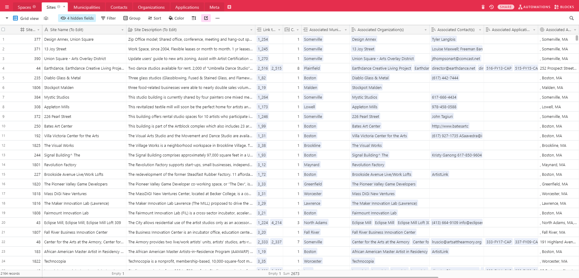Screen dimensions: 579x278
Task: Click the Site Description field type icon
Action: [x=130, y=30]
